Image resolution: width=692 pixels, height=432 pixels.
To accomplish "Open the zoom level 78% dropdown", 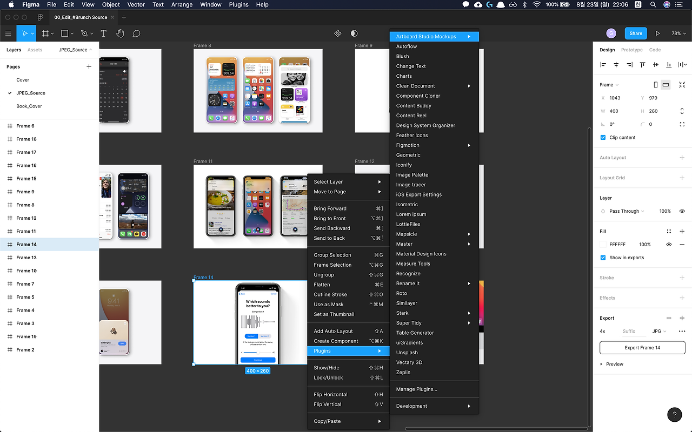I will [x=678, y=33].
